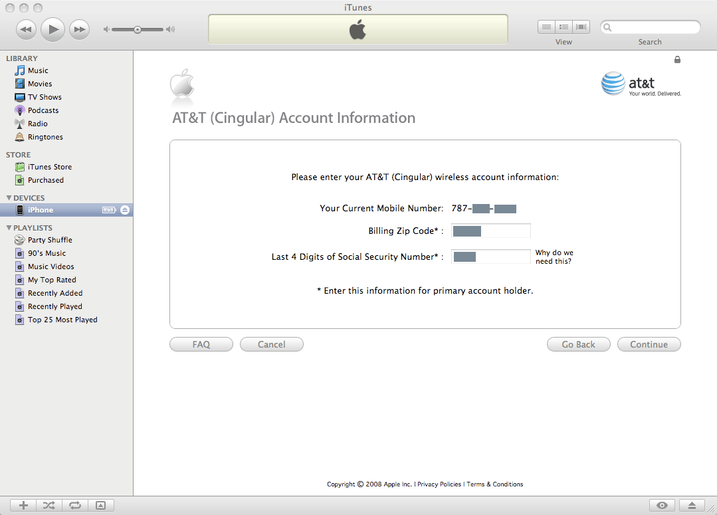Toggle shuffle playback
The width and height of the screenshot is (717, 515).
point(49,505)
